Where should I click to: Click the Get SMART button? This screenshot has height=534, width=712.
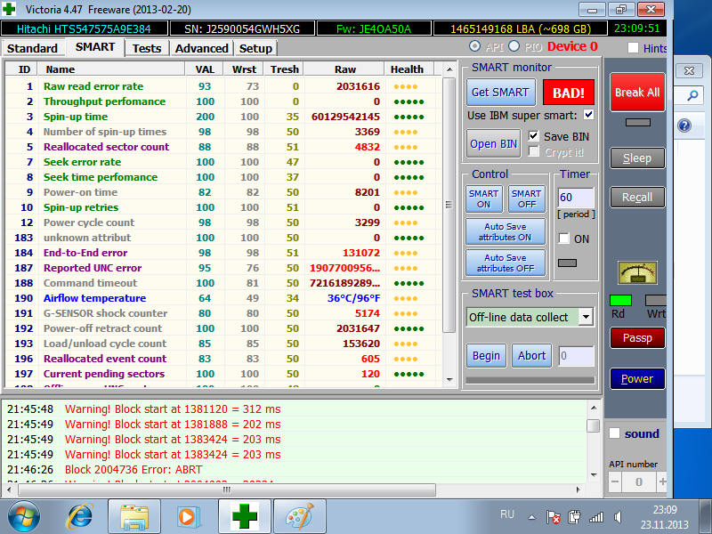500,93
